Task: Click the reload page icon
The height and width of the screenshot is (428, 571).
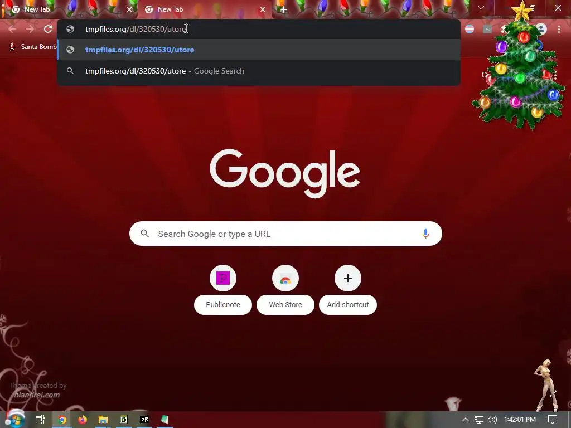Action: point(48,29)
